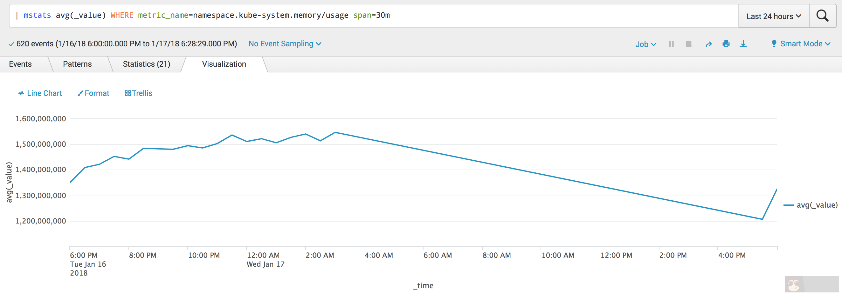Viewport: 842px width, 294px height.
Task: Run the search with the magnifying glass
Action: click(x=822, y=15)
